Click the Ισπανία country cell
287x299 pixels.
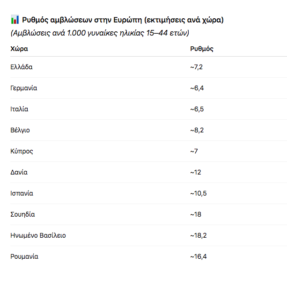22,193
